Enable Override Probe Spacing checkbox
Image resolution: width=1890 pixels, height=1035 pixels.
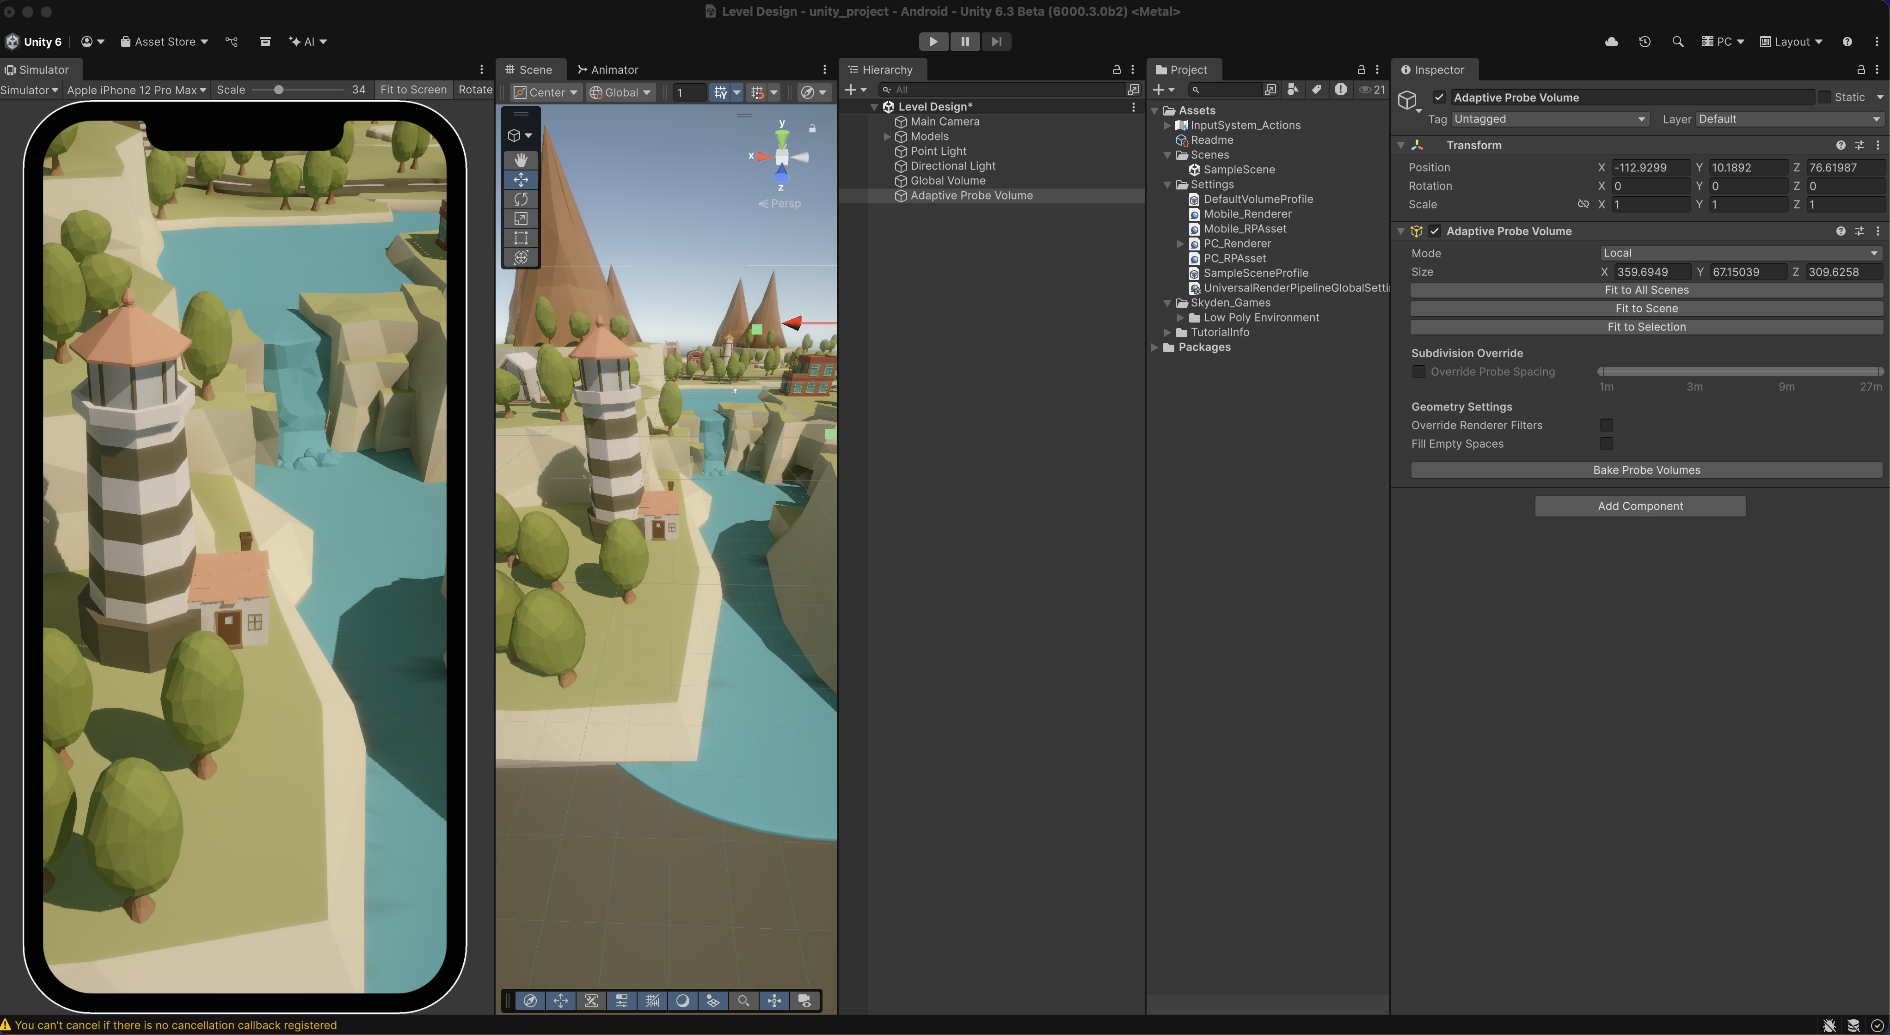click(x=1418, y=371)
